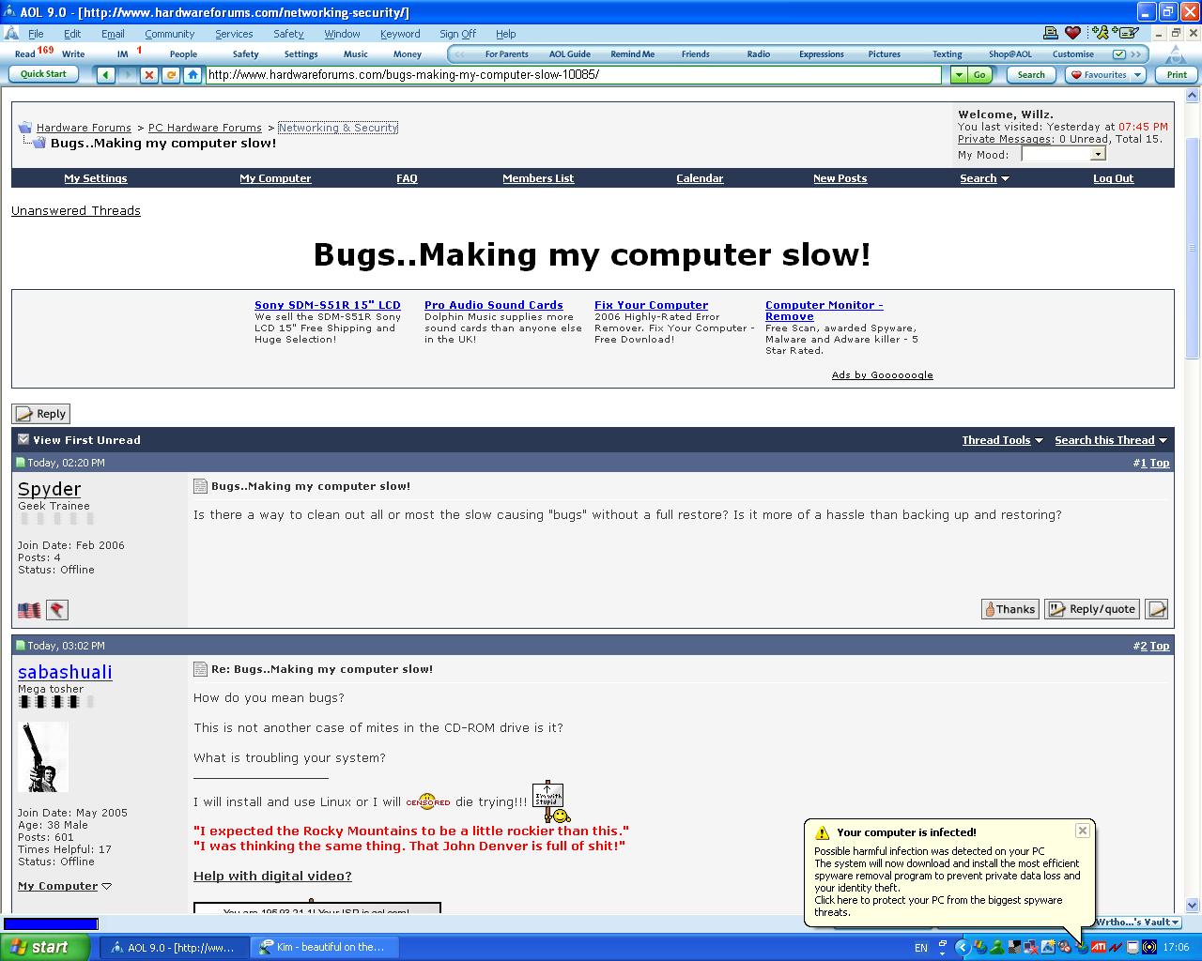Click sabashuali's avatar image
Viewport: 1202px width, 961px height.
pyautogui.click(x=43, y=756)
